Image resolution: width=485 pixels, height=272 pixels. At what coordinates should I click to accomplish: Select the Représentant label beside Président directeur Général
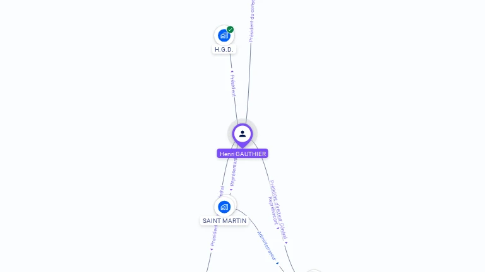[x=273, y=211]
